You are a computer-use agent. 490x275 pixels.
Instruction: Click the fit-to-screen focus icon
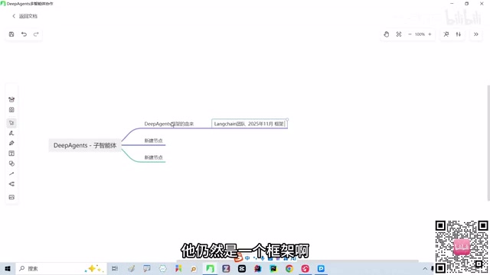point(399,34)
